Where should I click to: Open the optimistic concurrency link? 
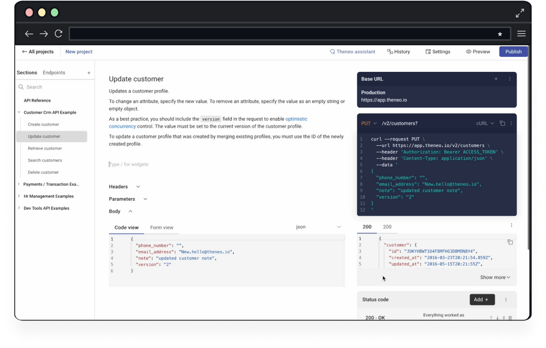tap(297, 119)
